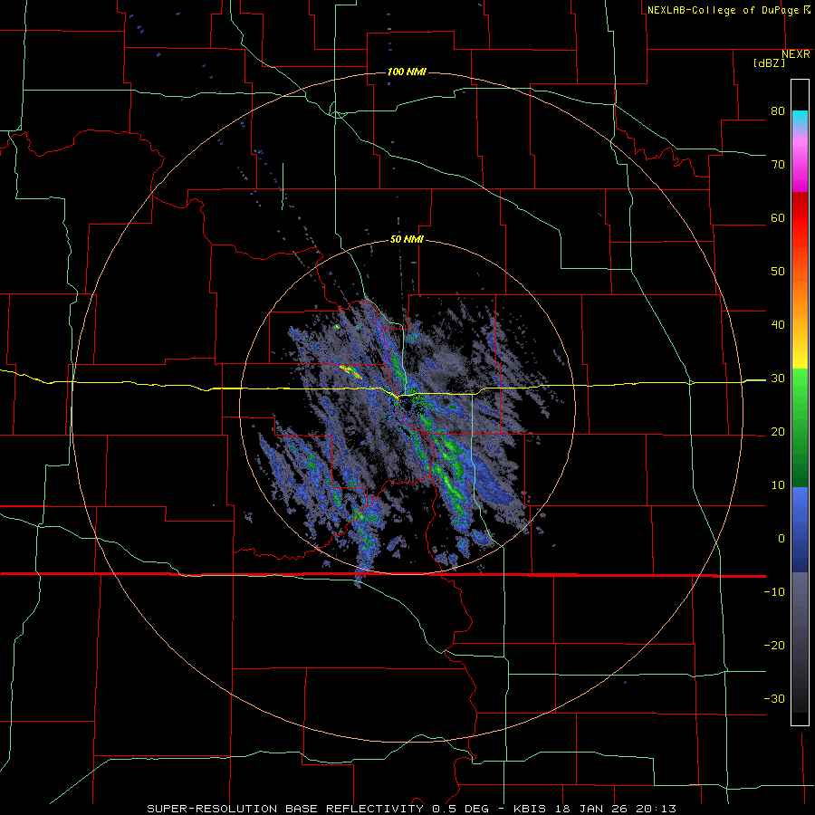
Task: Click the 20 dBZ scale value
Action: [x=778, y=432]
